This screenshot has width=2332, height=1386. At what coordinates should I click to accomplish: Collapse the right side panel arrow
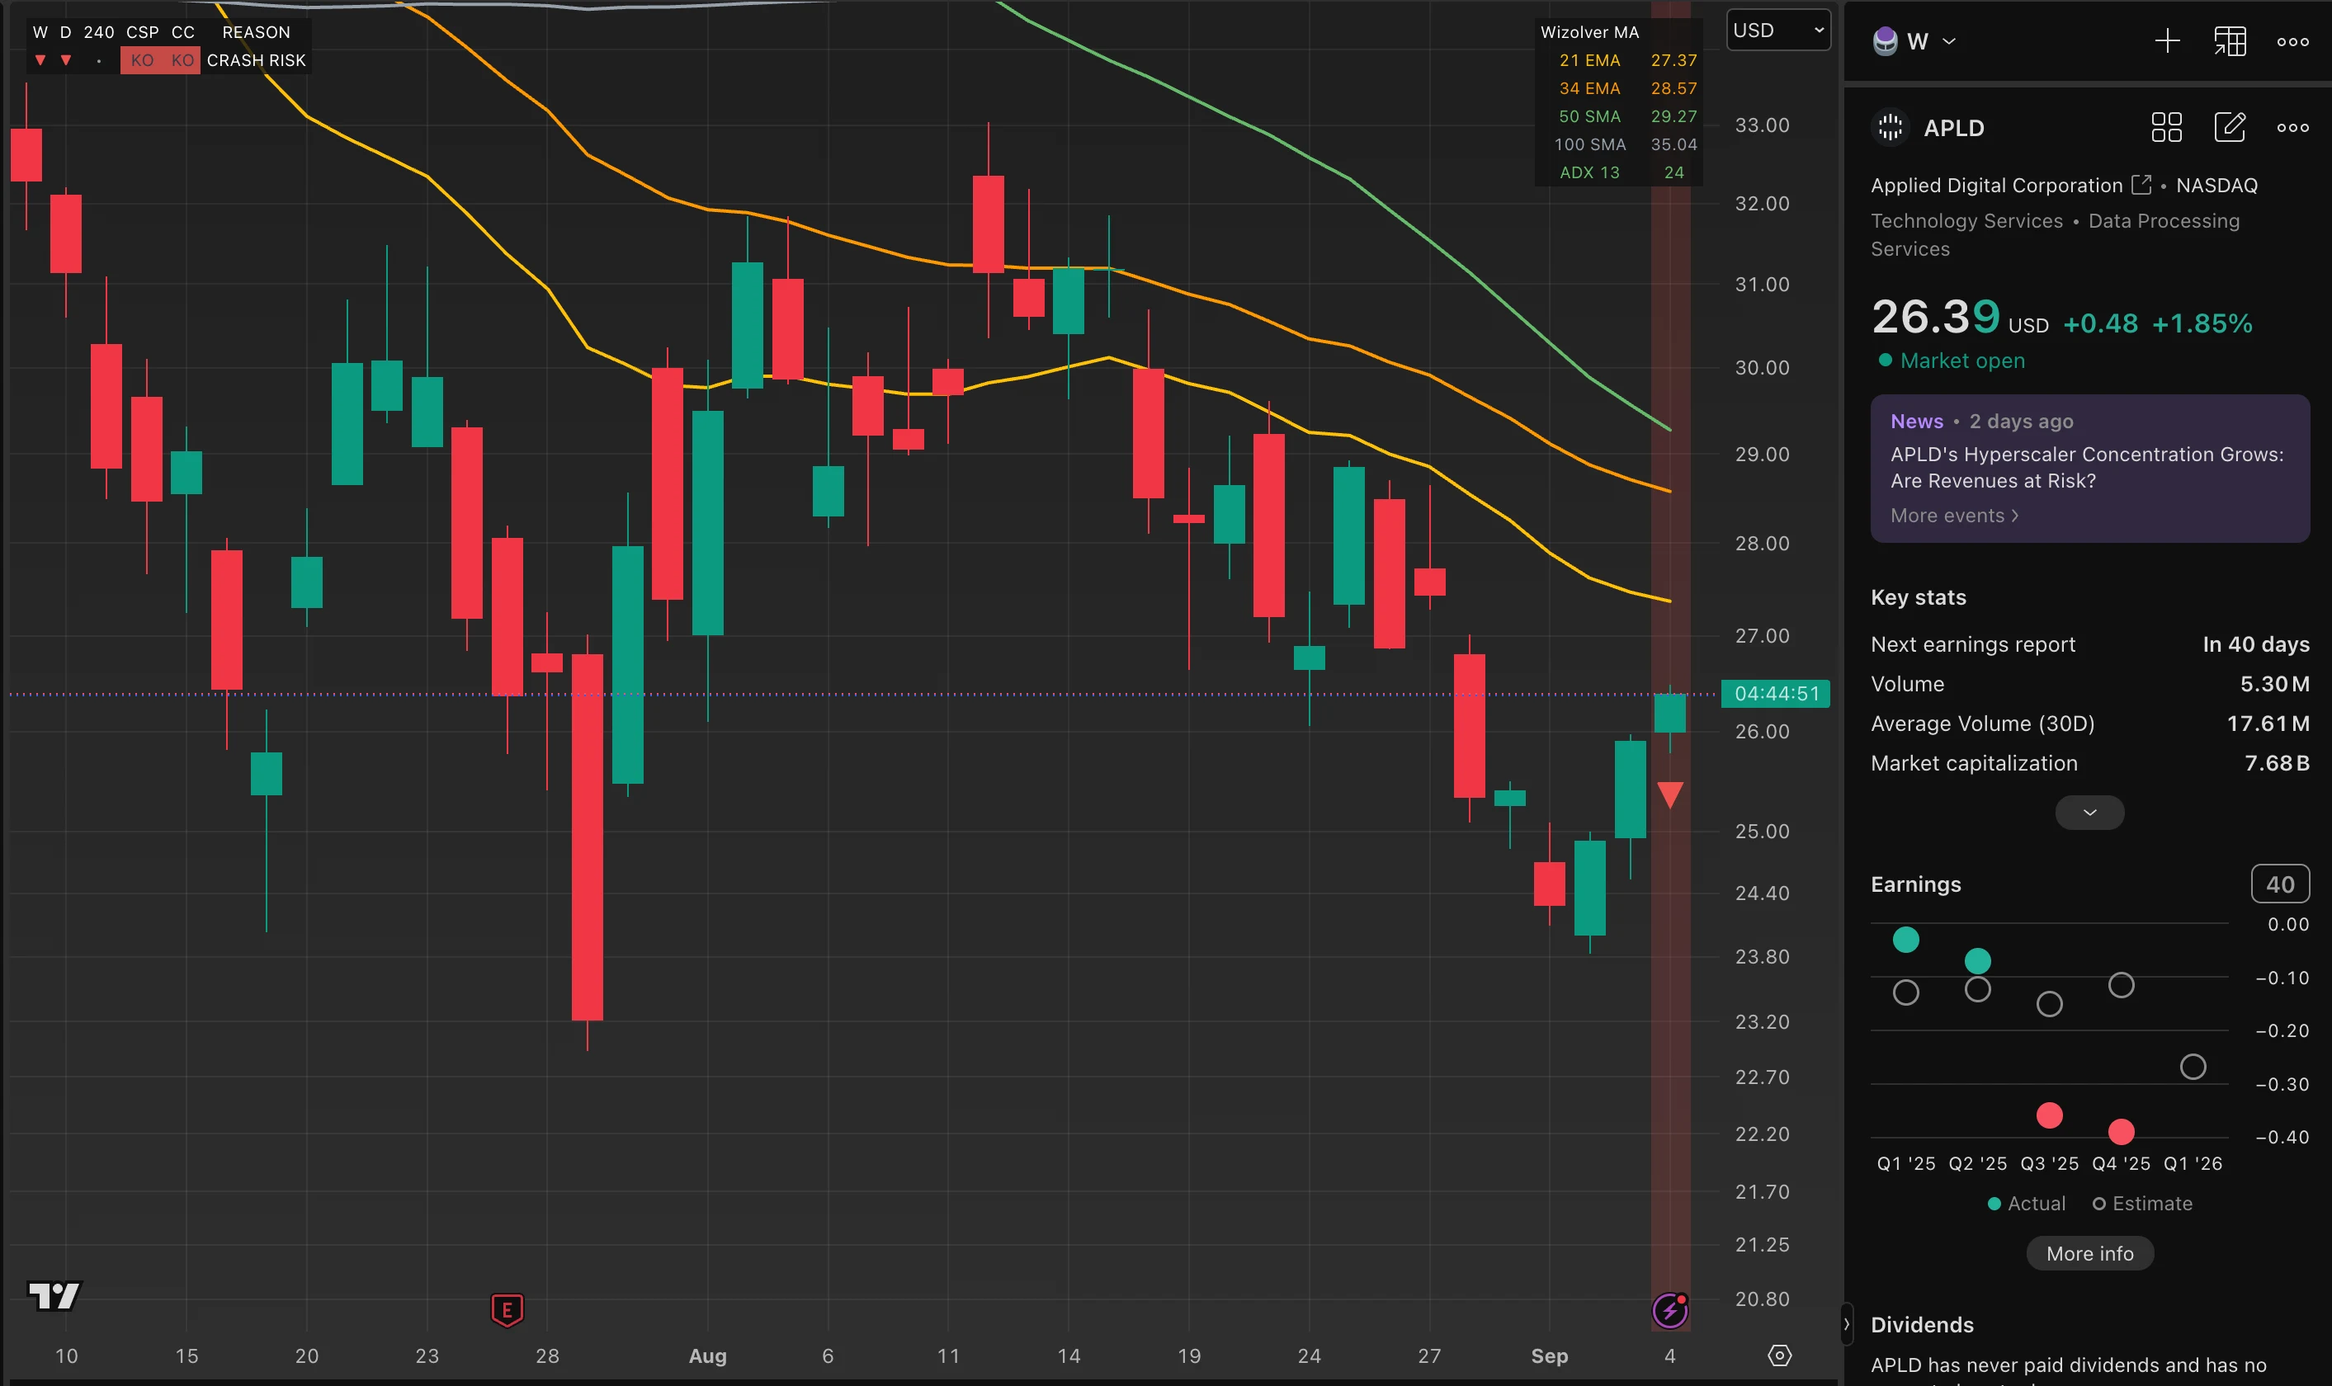click(1845, 1324)
